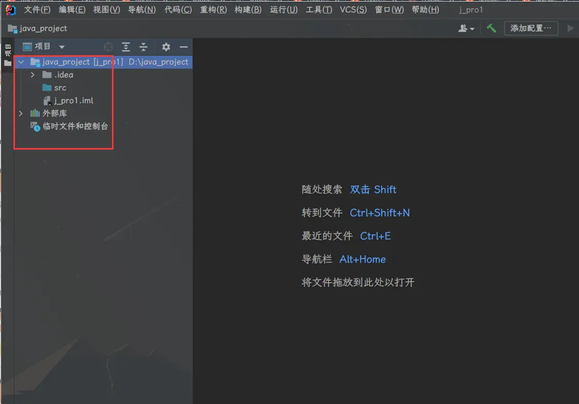Click the java_project breadcrumb in navigation bar
579x404 pixels.
point(43,28)
